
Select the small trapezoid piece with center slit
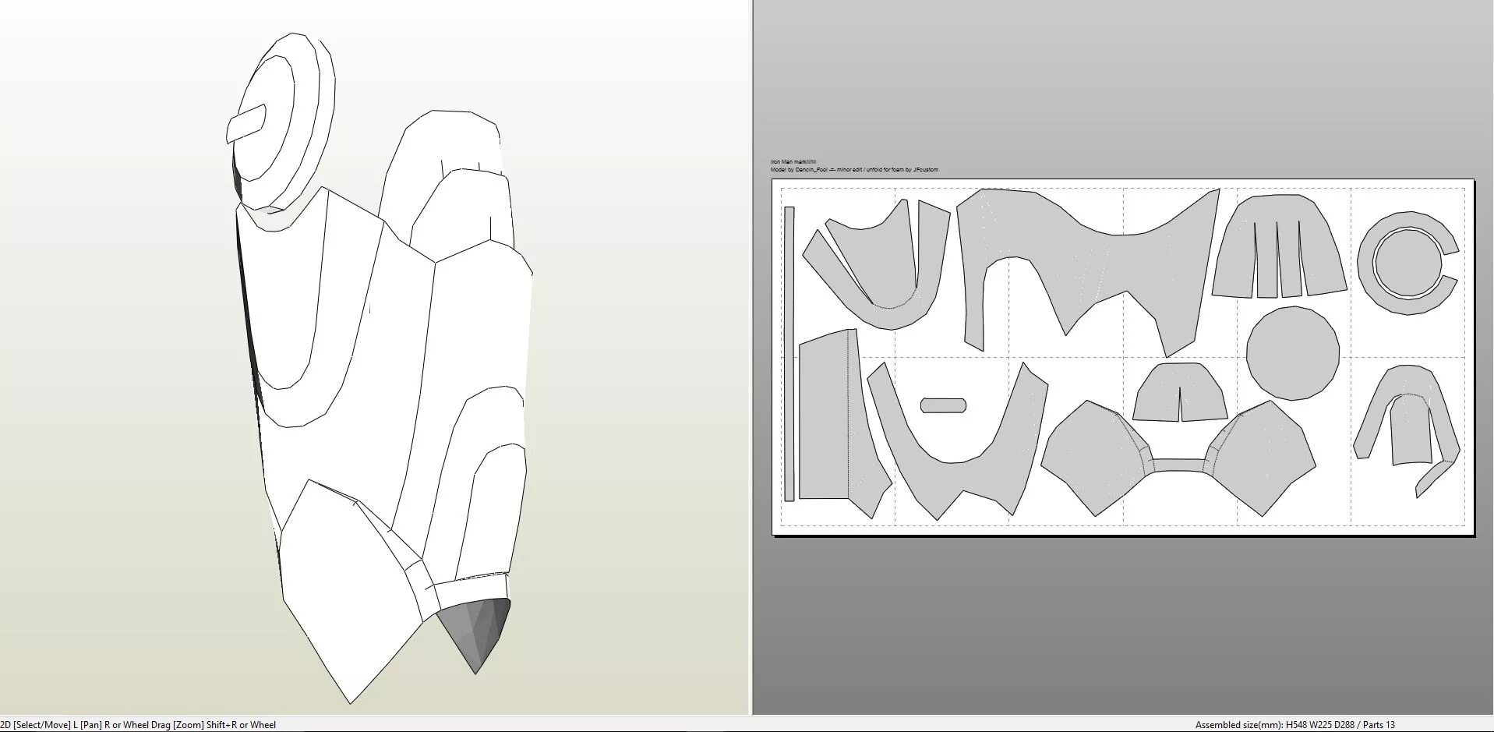[1180, 392]
